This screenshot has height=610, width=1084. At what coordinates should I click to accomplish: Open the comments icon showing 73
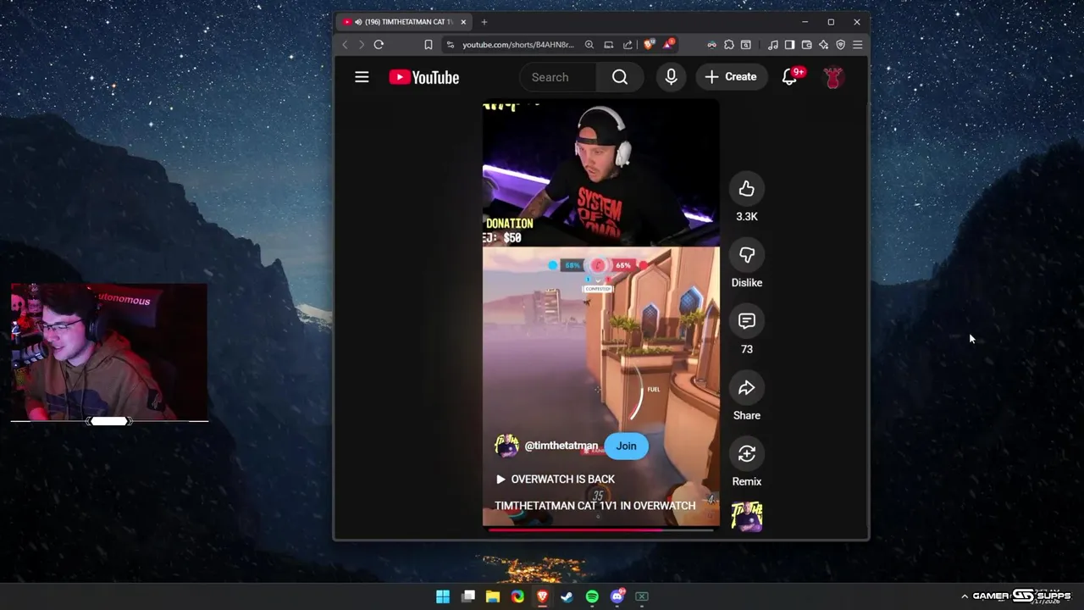[746, 321]
